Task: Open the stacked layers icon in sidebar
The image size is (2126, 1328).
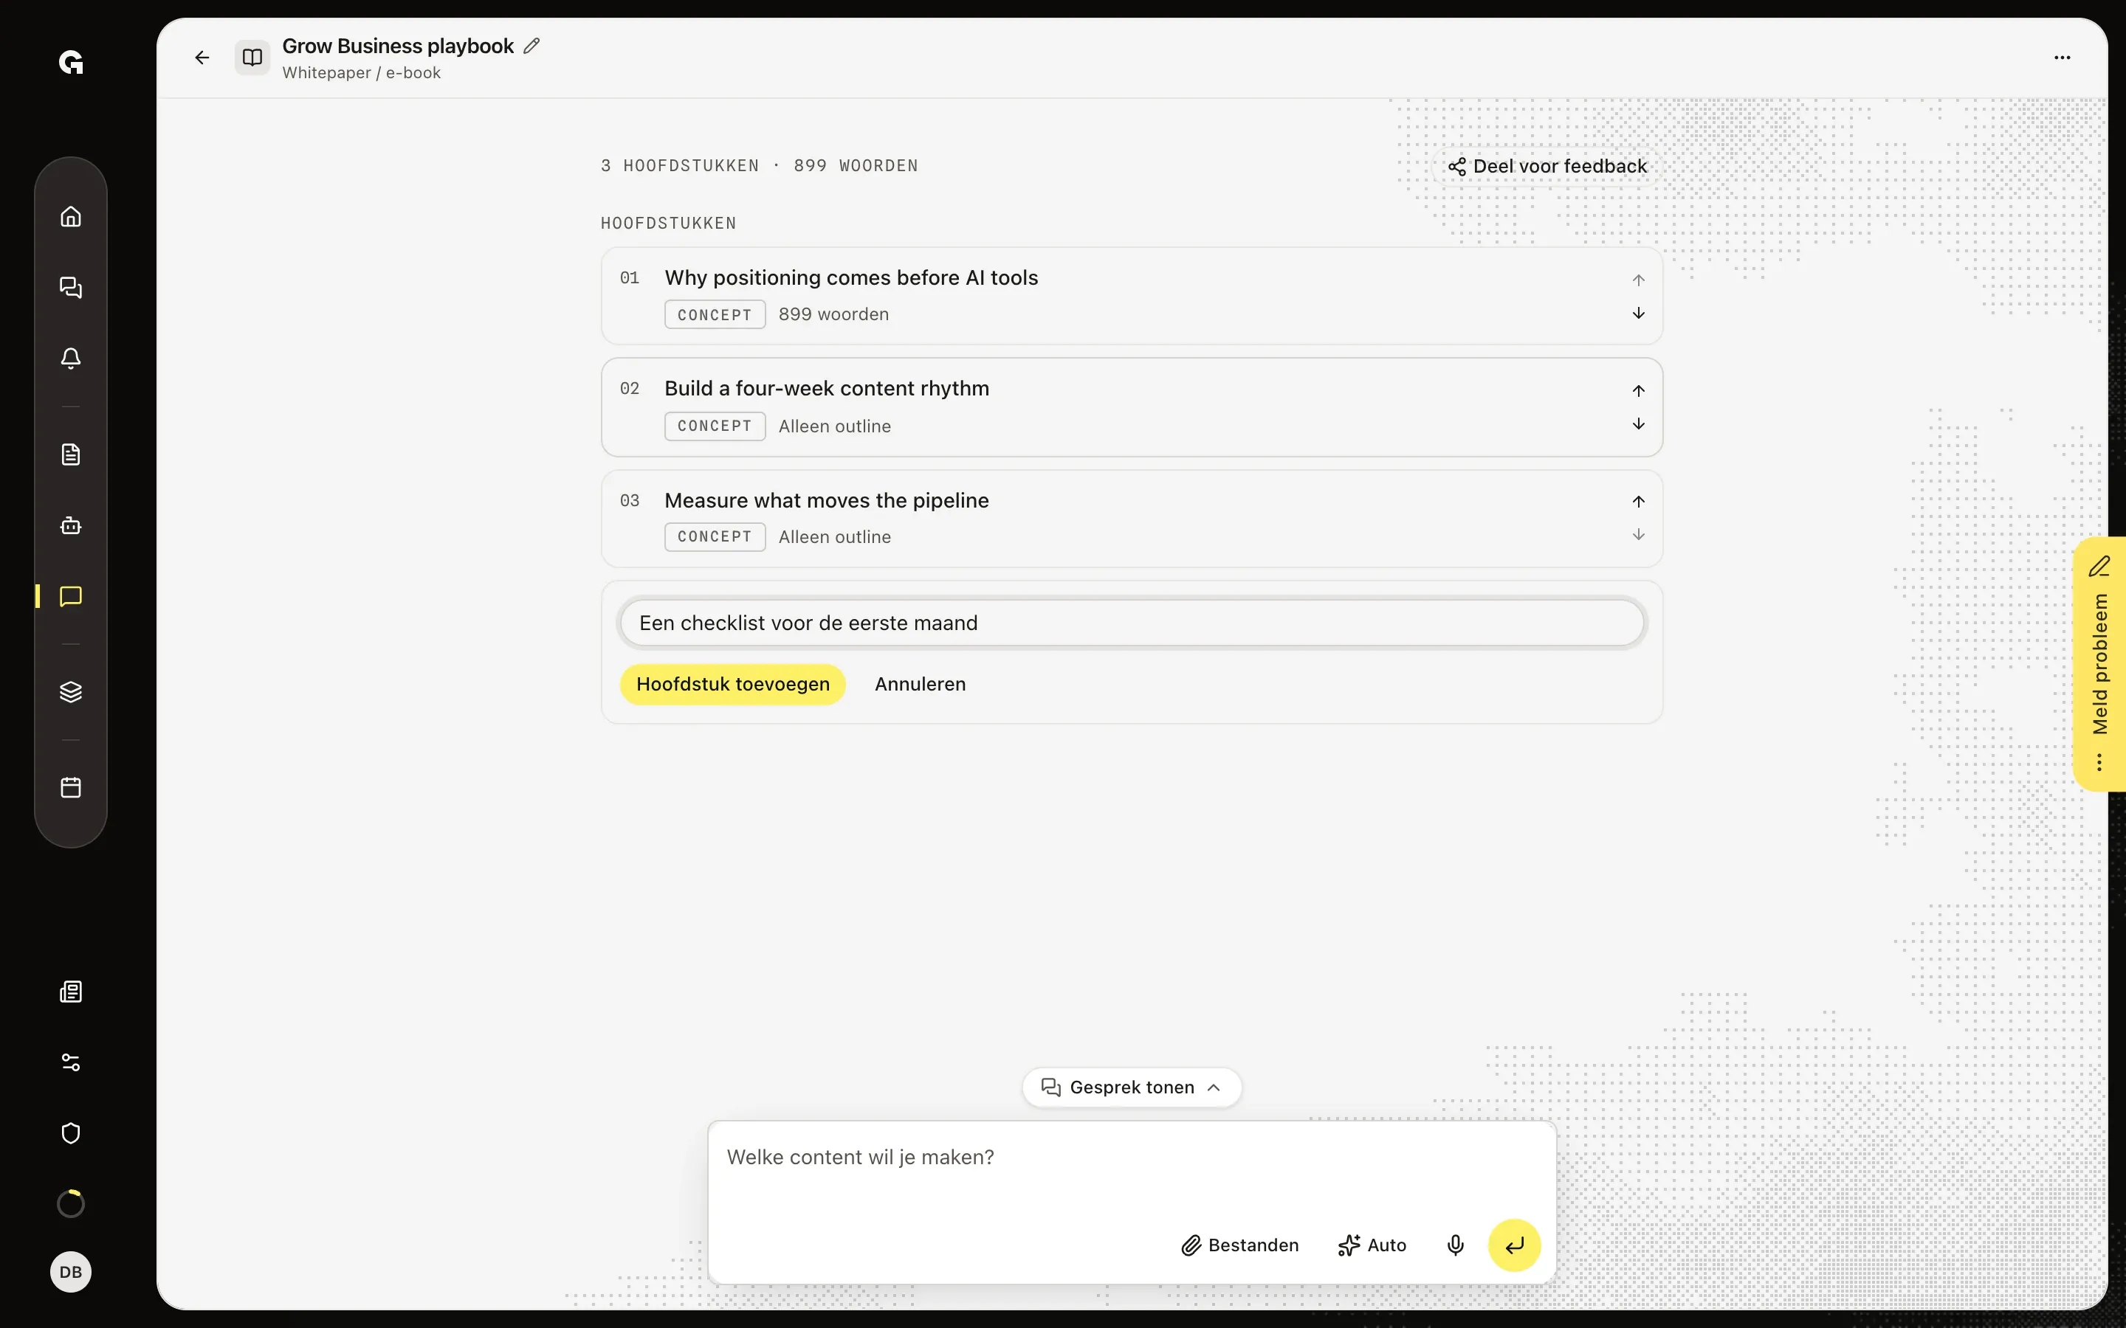Action: click(71, 692)
